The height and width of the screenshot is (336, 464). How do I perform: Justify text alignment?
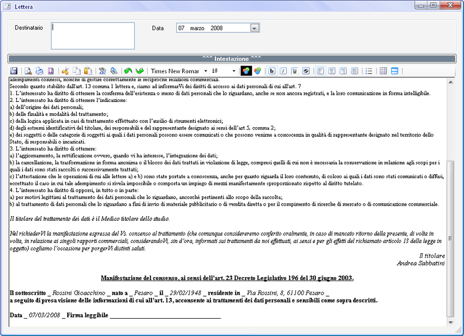pos(355,71)
